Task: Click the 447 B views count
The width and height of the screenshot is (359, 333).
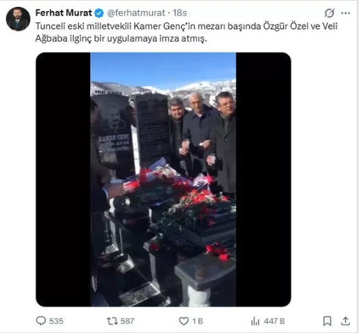Action: click(x=274, y=321)
